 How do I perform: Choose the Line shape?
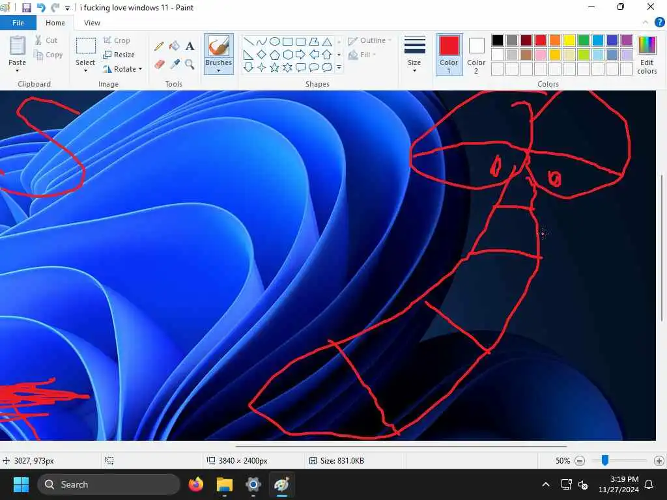pyautogui.click(x=249, y=42)
